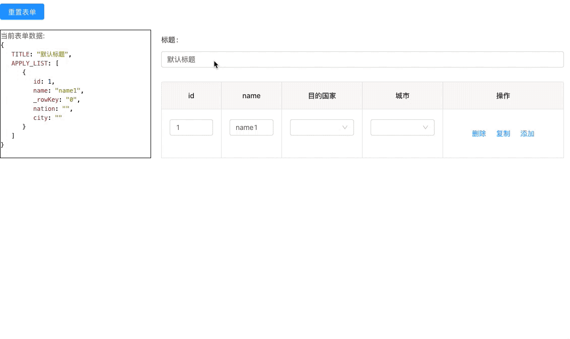This screenshot has width=570, height=339.
Task: Click the 复制 link in the row
Action: [x=503, y=133]
